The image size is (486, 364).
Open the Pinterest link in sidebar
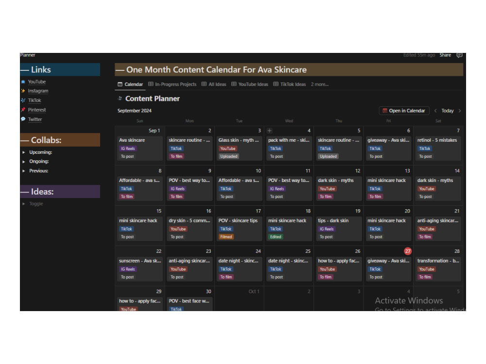[36, 110]
